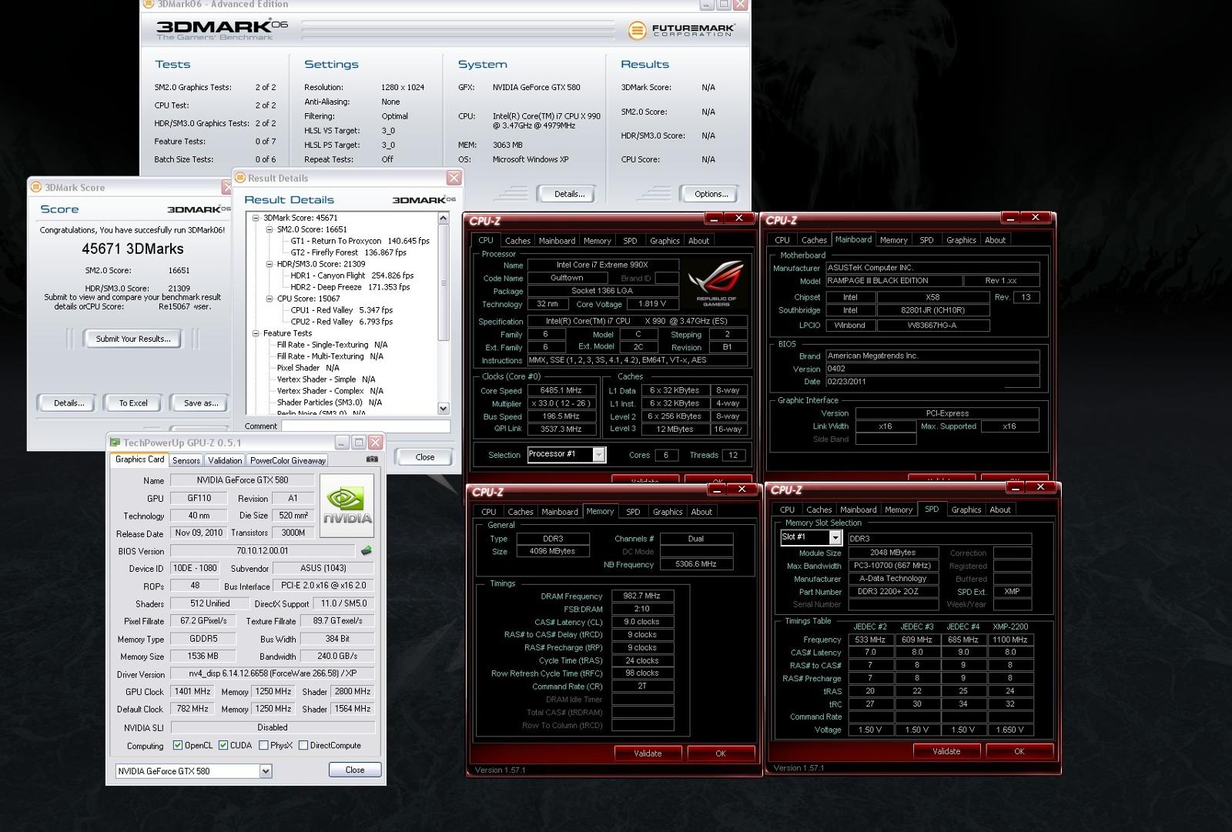Open Memory tab in CPU-Z SPD window

tap(898, 510)
